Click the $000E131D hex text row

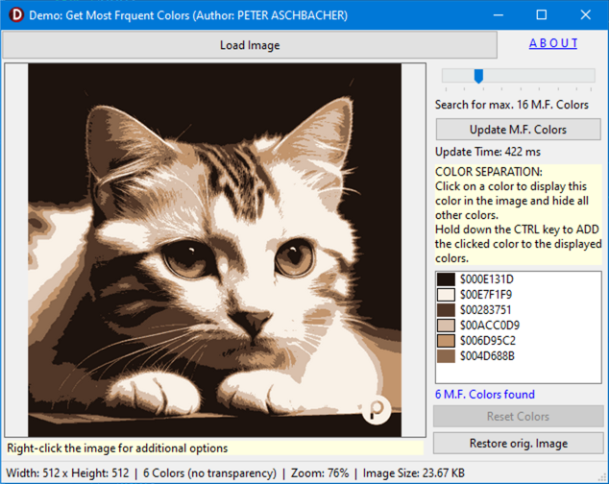tap(487, 279)
